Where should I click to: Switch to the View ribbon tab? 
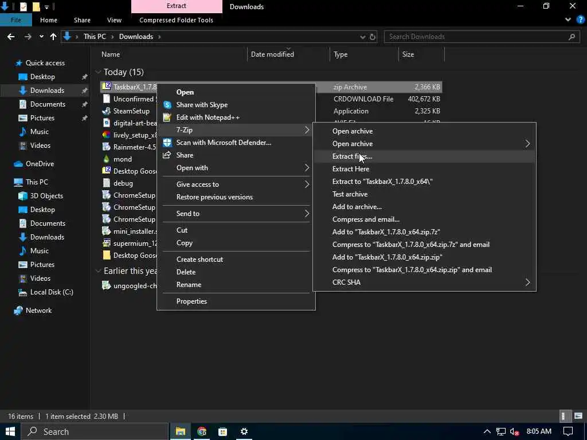114,20
